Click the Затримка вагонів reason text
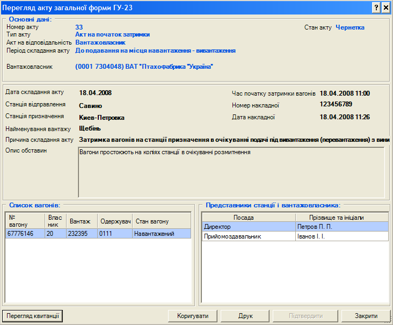 (234, 140)
